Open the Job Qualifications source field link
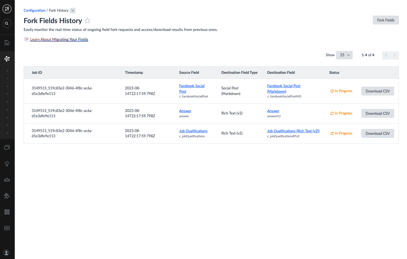The width and height of the screenshot is (407, 259). [x=193, y=131]
